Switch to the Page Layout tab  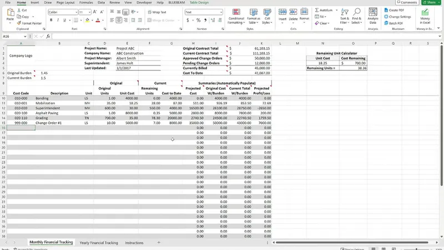click(x=65, y=3)
